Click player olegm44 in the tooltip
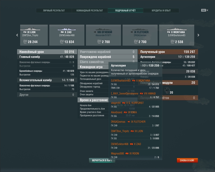The image size is (215, 172). point(116,103)
